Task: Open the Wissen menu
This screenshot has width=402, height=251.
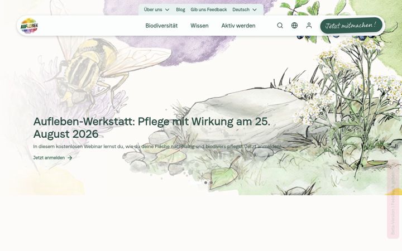Action: click(199, 26)
